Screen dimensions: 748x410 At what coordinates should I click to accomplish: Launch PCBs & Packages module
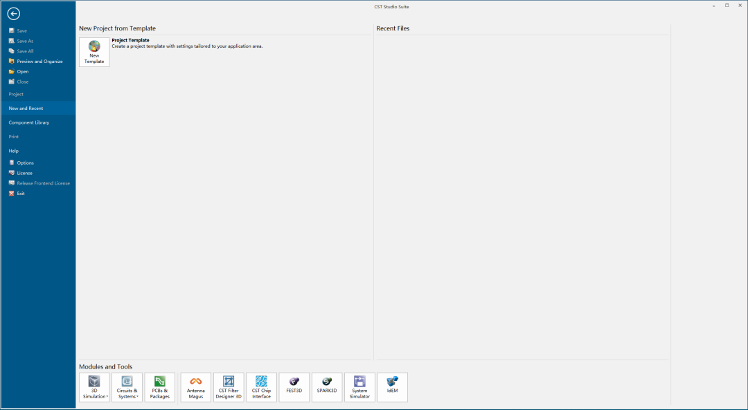[x=160, y=387]
